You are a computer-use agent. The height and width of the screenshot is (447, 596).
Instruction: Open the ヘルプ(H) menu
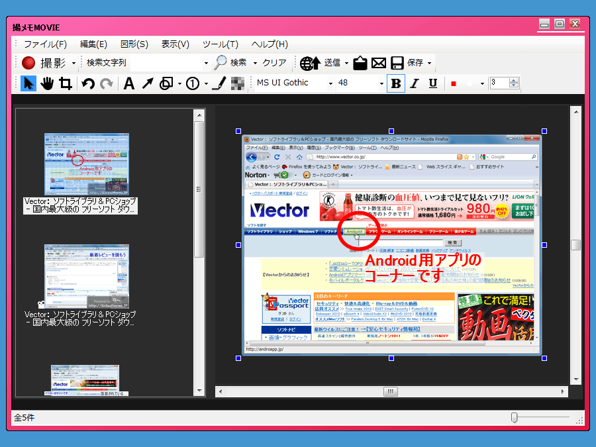(x=270, y=44)
